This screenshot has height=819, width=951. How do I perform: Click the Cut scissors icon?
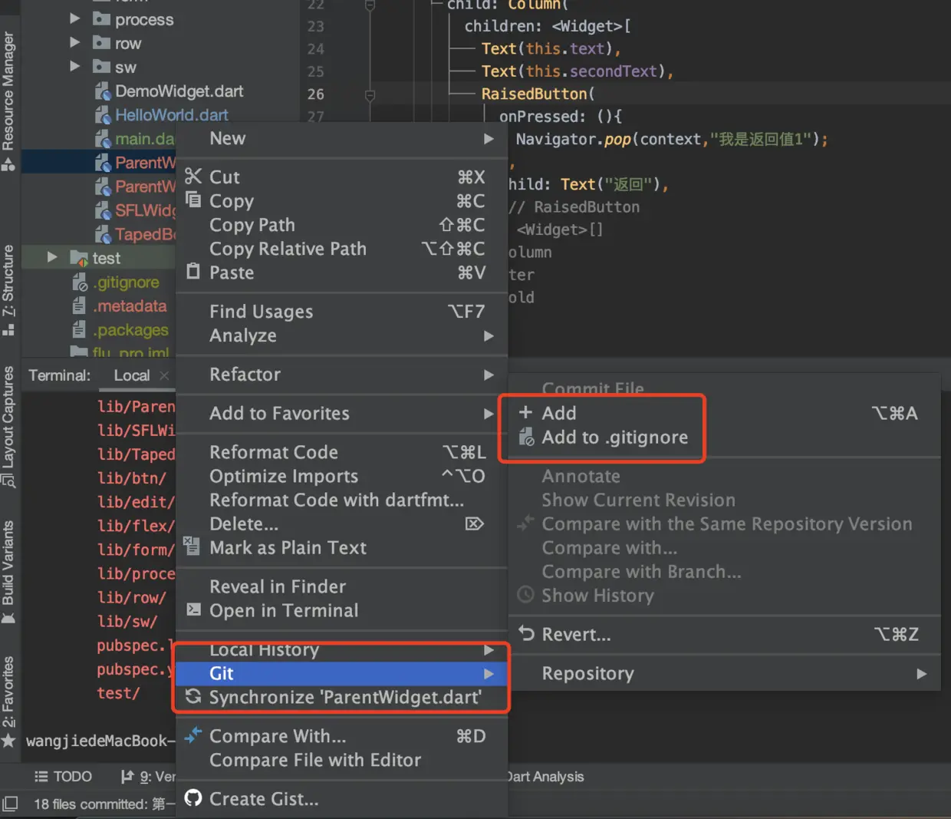tap(193, 177)
